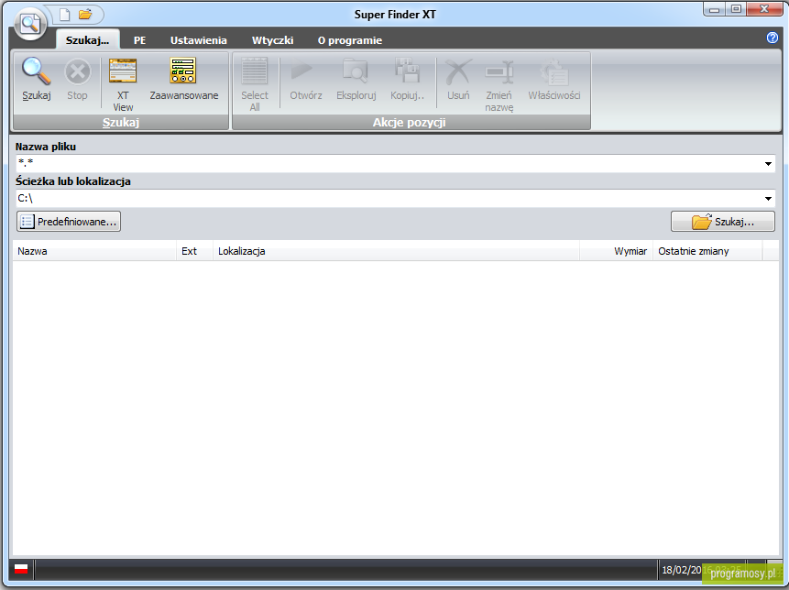Image resolution: width=789 pixels, height=590 pixels.
Task: Click the Właściwości properties icon
Action: pyautogui.click(x=554, y=72)
